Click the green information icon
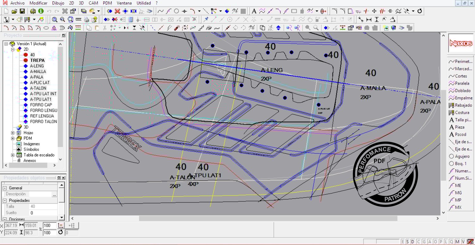The height and width of the screenshot is (245, 475). (41, 11)
